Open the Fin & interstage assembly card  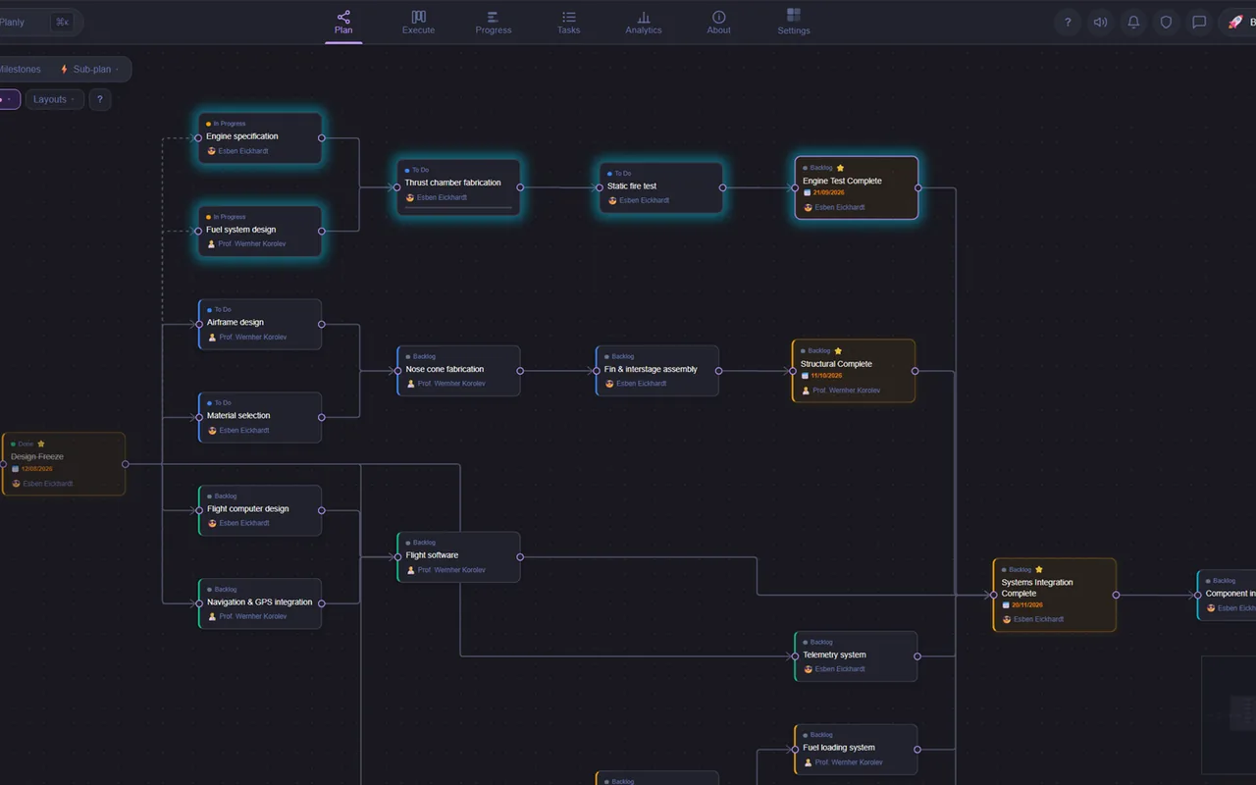pyautogui.click(x=657, y=371)
